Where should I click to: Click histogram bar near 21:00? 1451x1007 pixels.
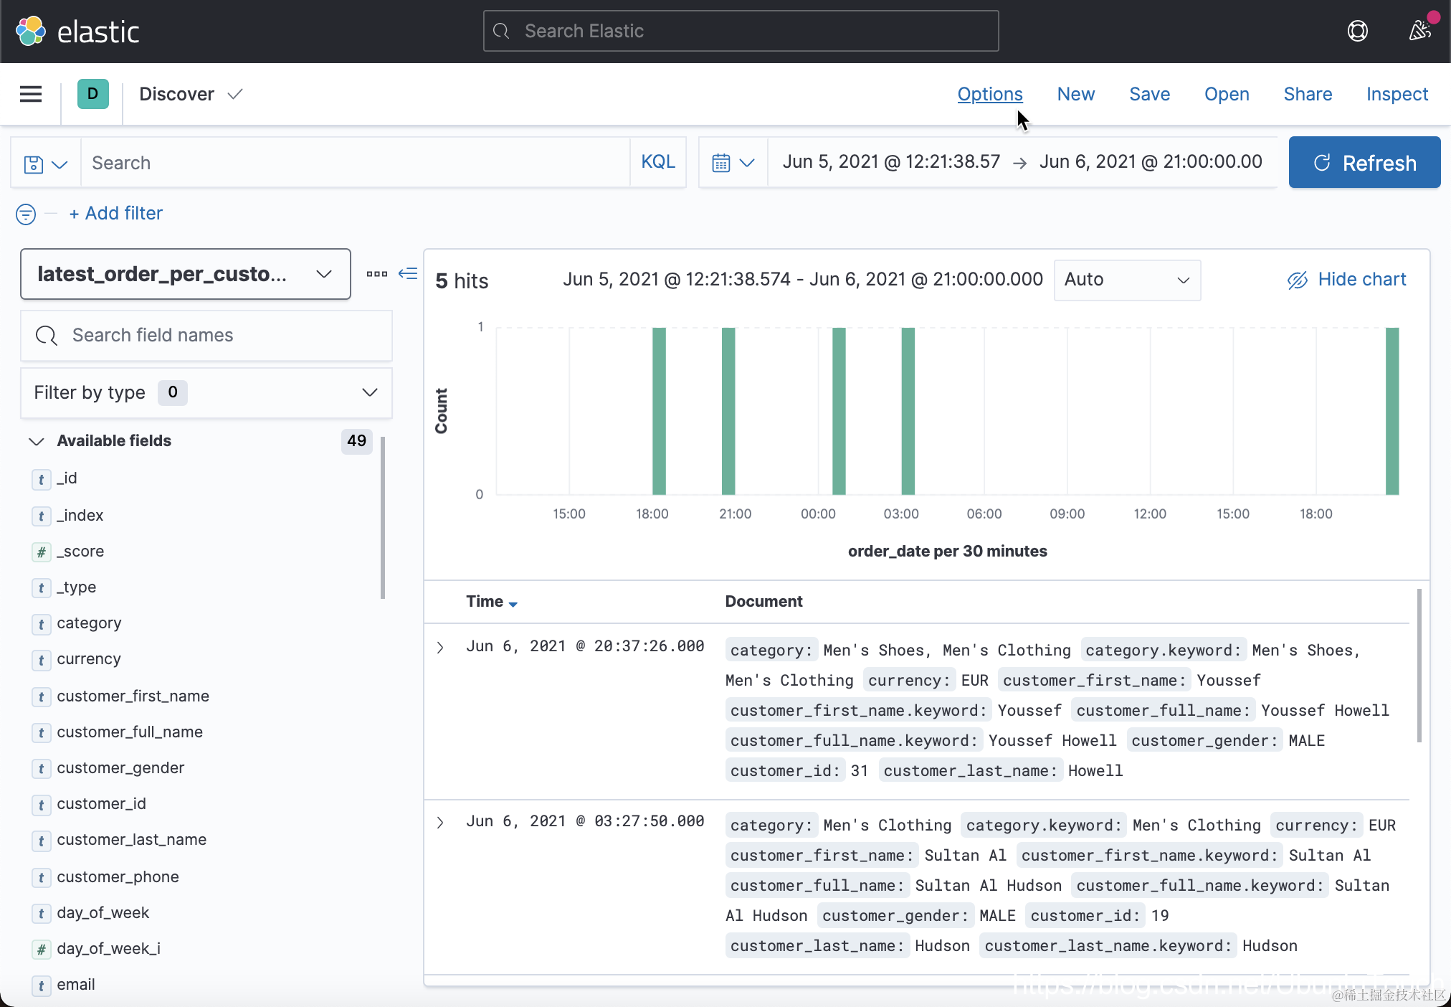[728, 411]
